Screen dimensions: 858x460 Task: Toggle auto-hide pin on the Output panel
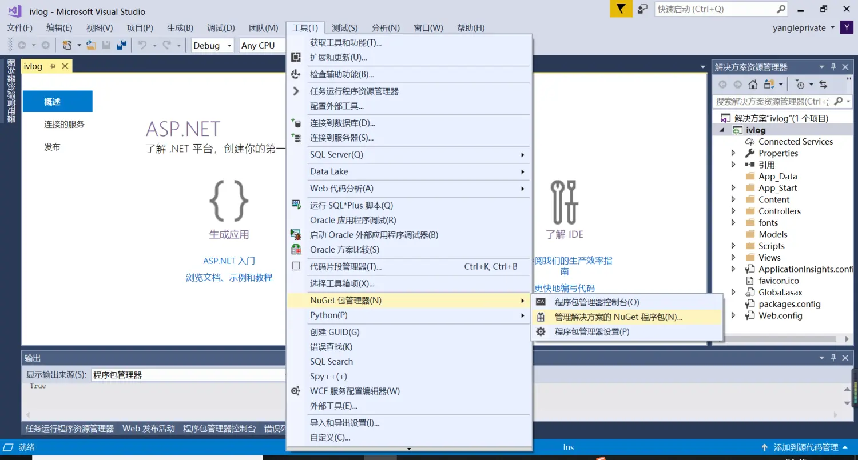coord(833,358)
